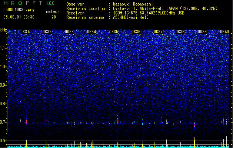Click the 0632 time marker

click(x=47, y=32)
